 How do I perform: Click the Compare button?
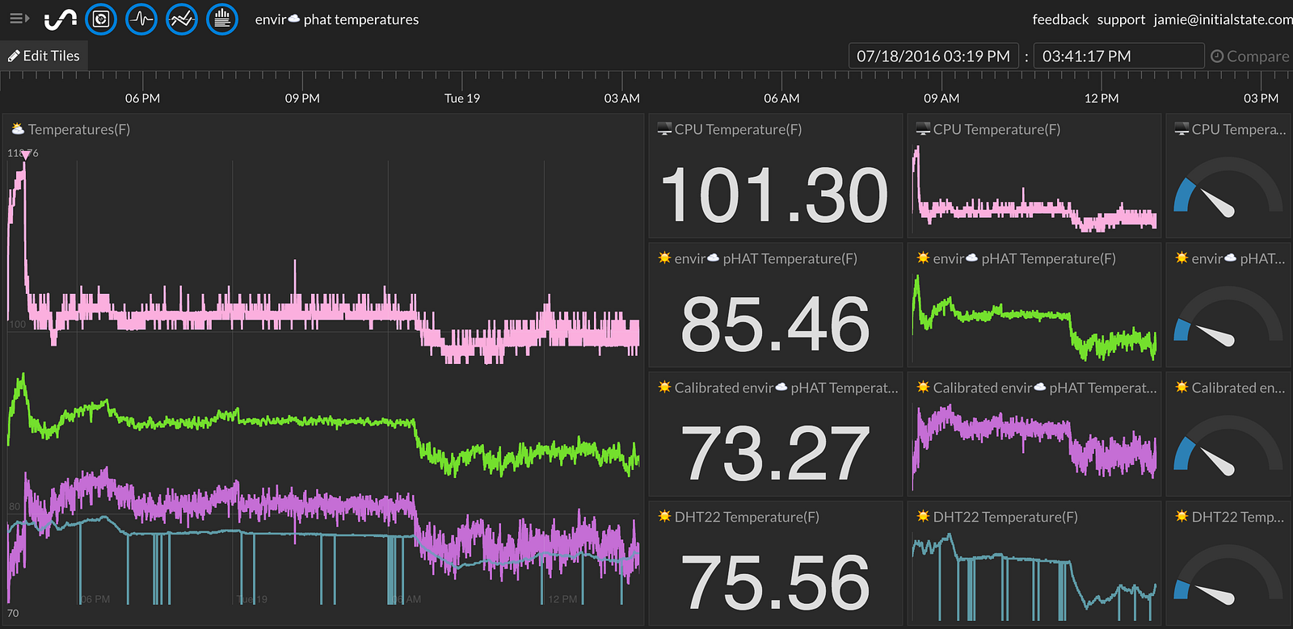1250,57
